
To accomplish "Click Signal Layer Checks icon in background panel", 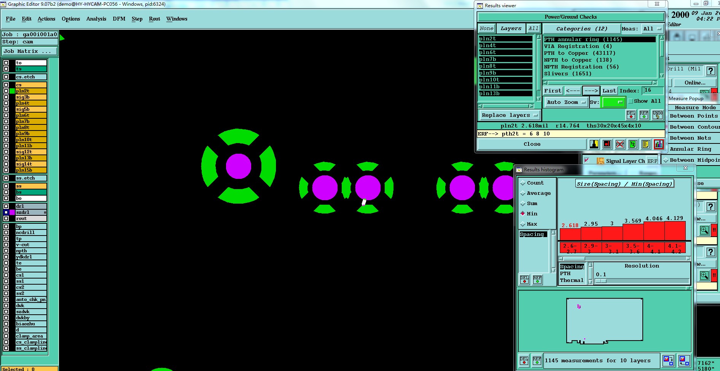I will tap(601, 161).
